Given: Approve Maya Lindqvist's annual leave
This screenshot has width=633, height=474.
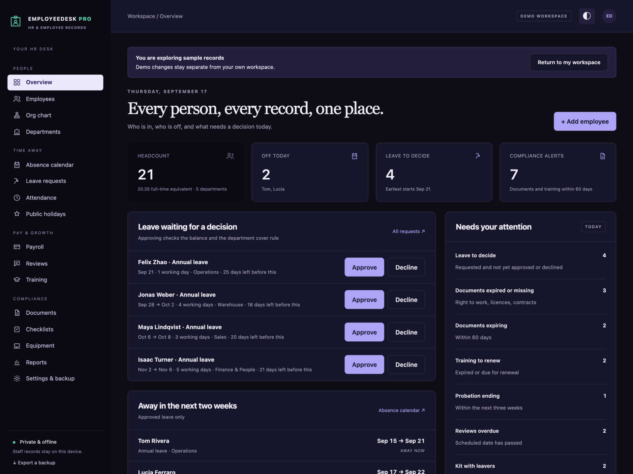Looking at the screenshot, I should 364,332.
